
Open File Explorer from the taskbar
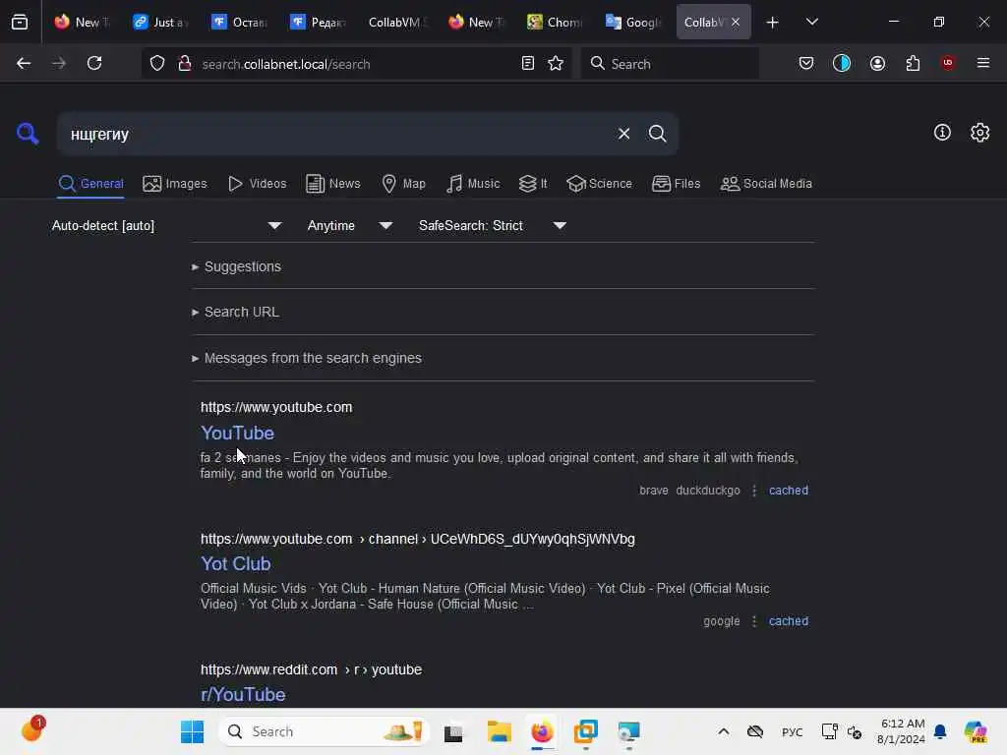point(499,731)
